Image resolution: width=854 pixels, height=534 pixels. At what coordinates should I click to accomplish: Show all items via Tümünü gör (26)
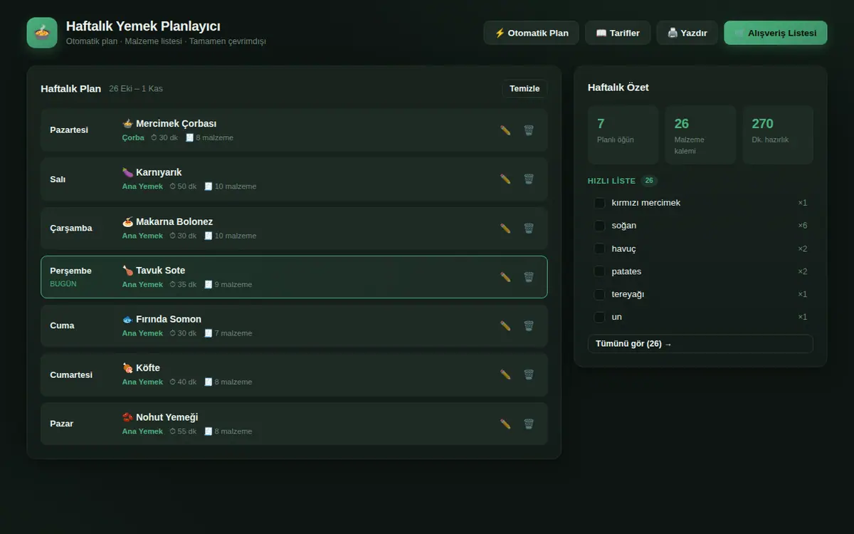click(700, 344)
